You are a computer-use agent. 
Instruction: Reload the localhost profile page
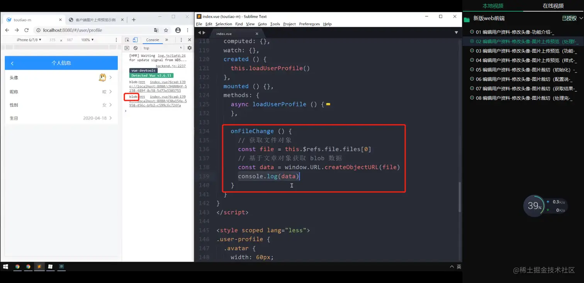(x=27, y=30)
